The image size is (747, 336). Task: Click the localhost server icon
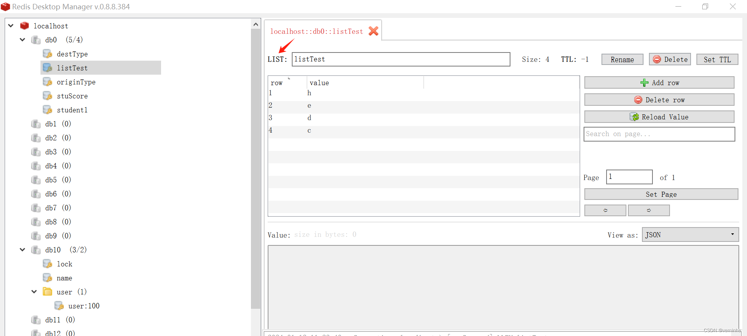[25, 26]
